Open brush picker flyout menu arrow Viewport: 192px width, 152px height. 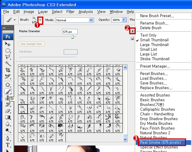pos(132,31)
